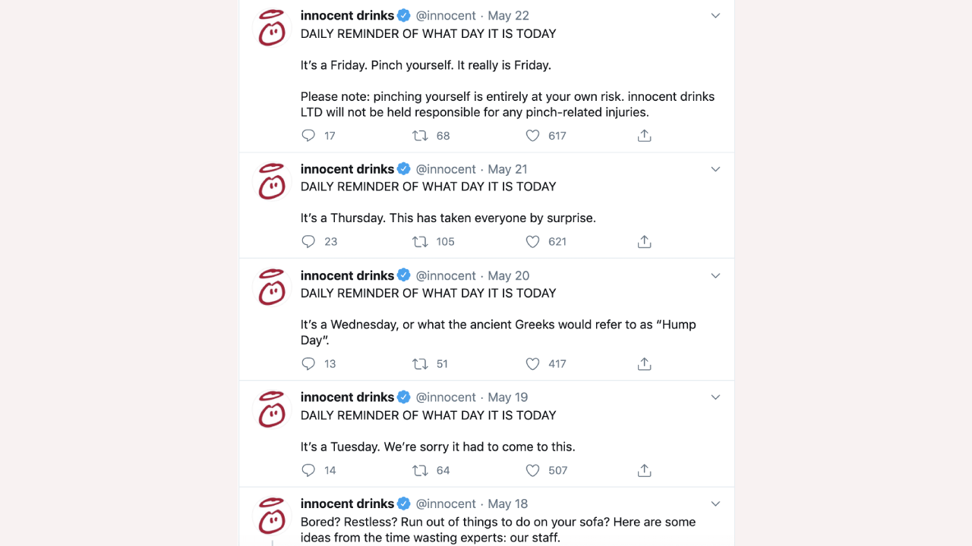972x546 pixels.
Task: Share the May 20 Wednesday tweet
Action: 644,364
